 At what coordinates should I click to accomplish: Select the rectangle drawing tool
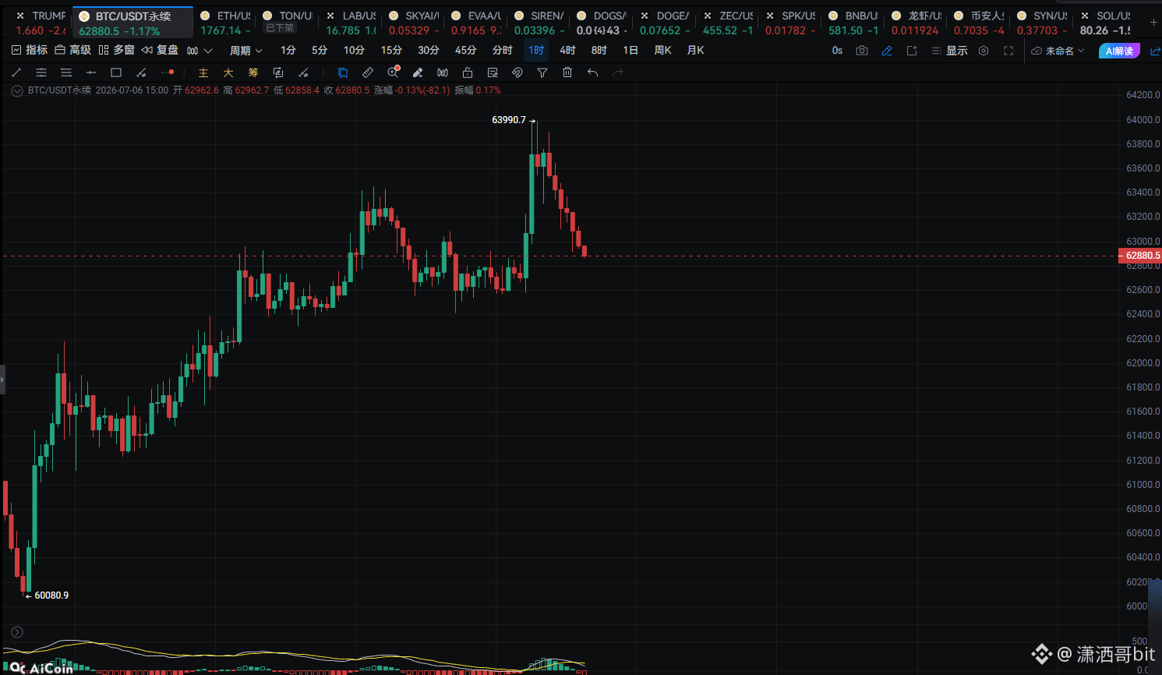(116, 72)
